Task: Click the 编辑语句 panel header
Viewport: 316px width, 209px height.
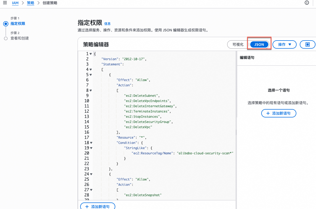Action: (x=247, y=58)
